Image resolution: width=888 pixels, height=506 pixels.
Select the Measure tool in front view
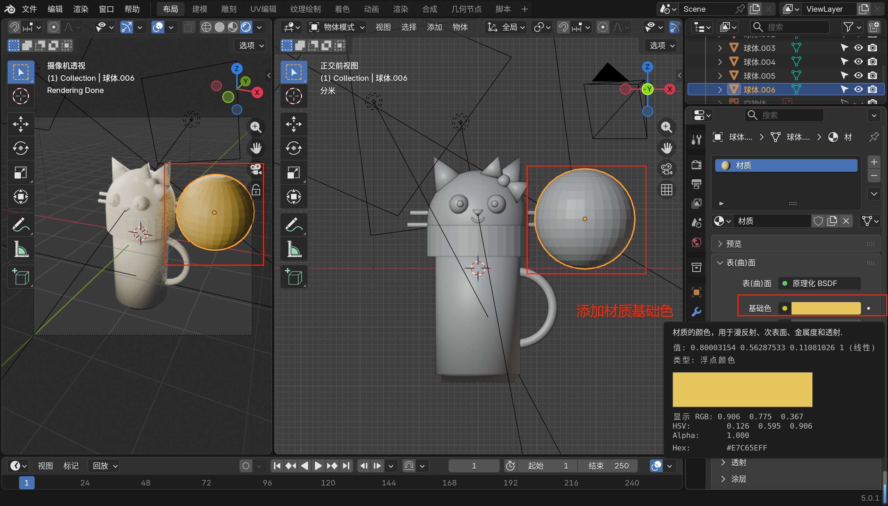coord(294,249)
